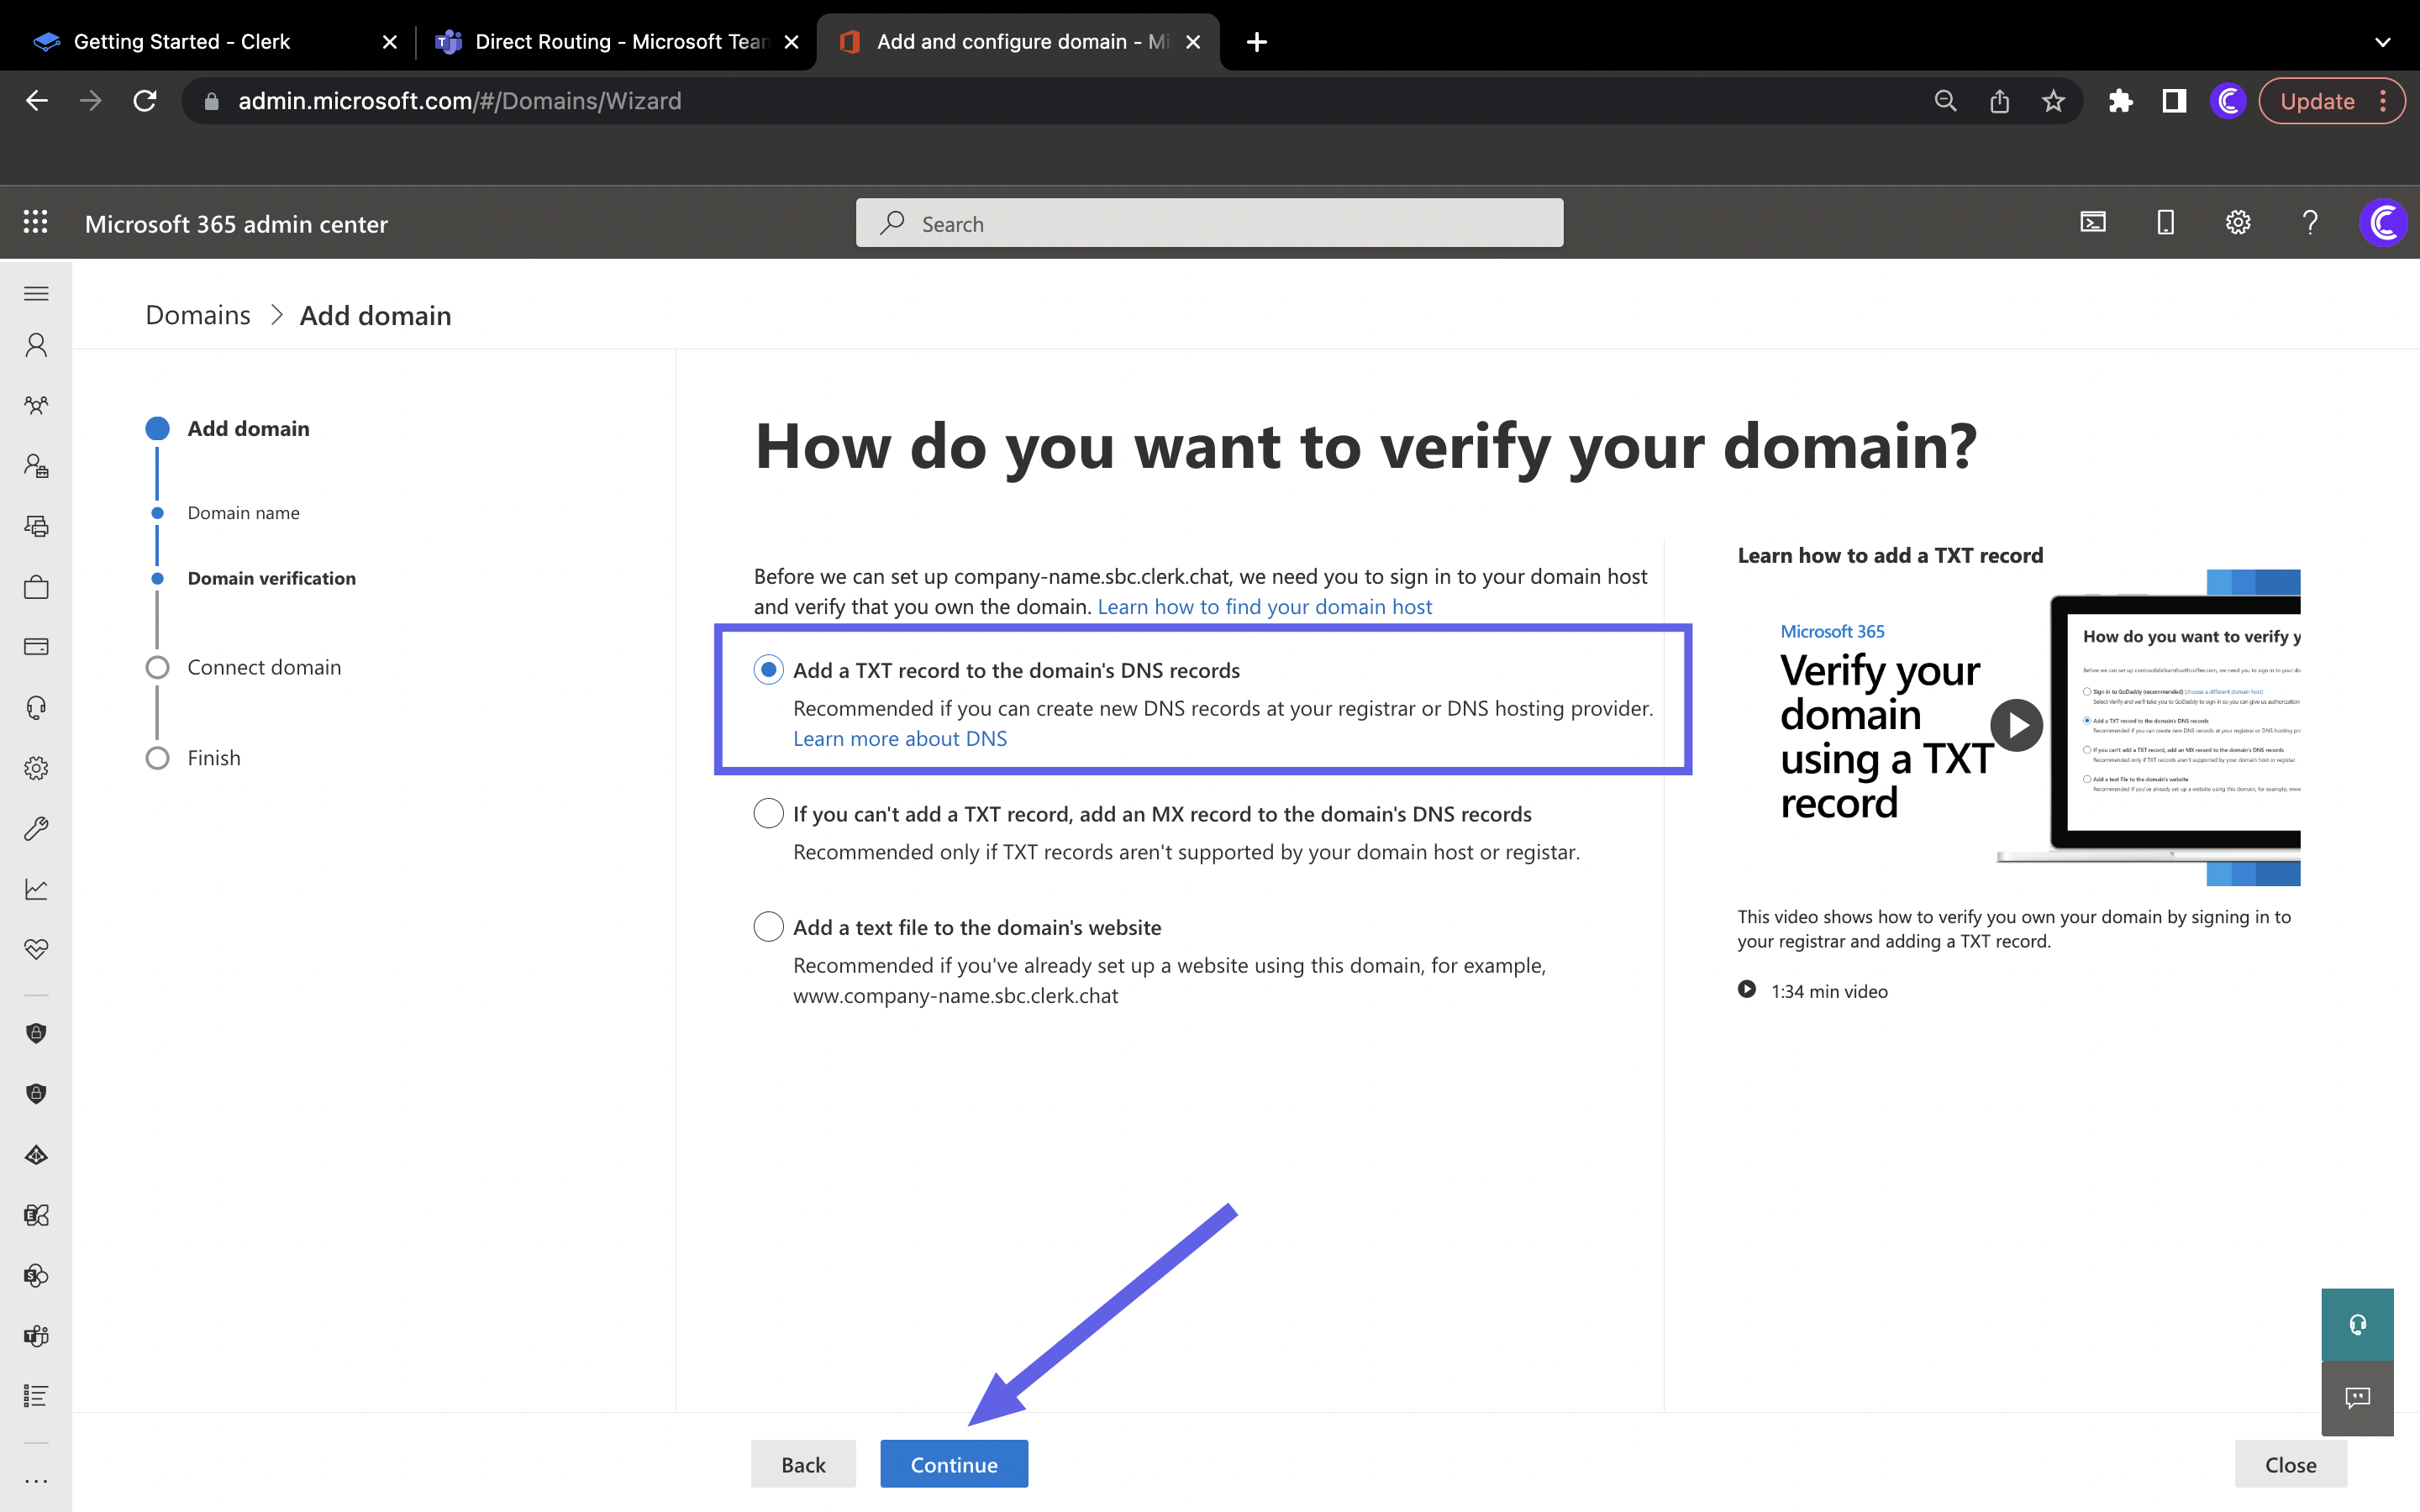Click browser back arrow

[37, 100]
